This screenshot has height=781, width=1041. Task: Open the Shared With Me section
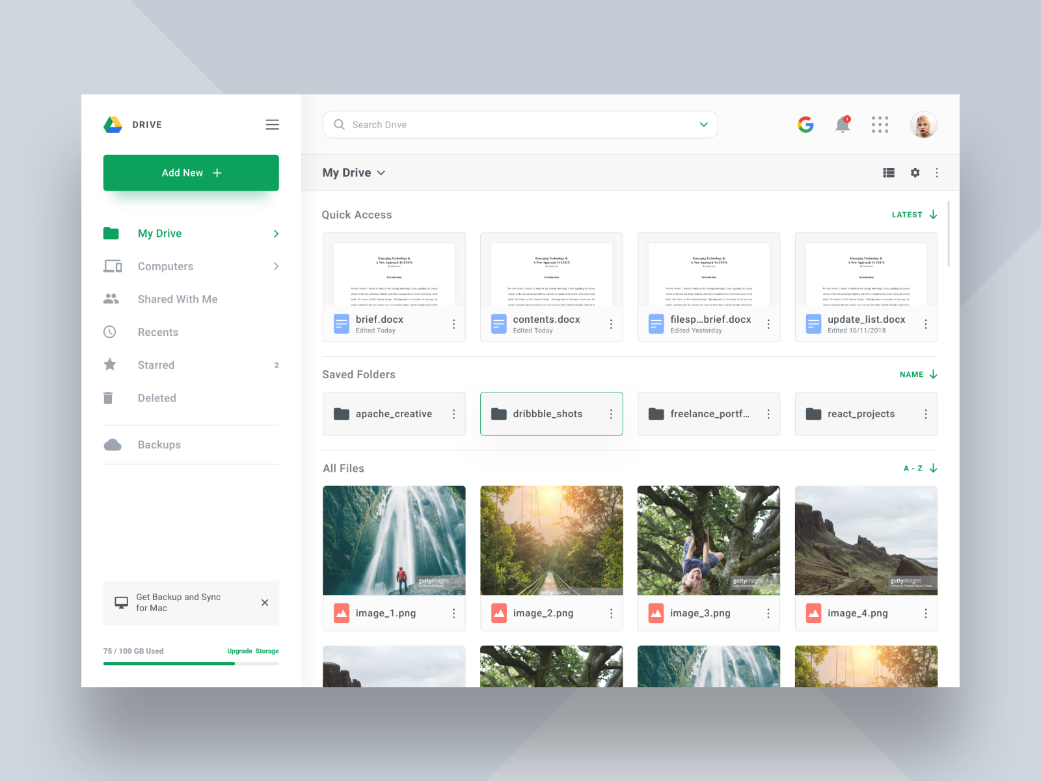[177, 299]
